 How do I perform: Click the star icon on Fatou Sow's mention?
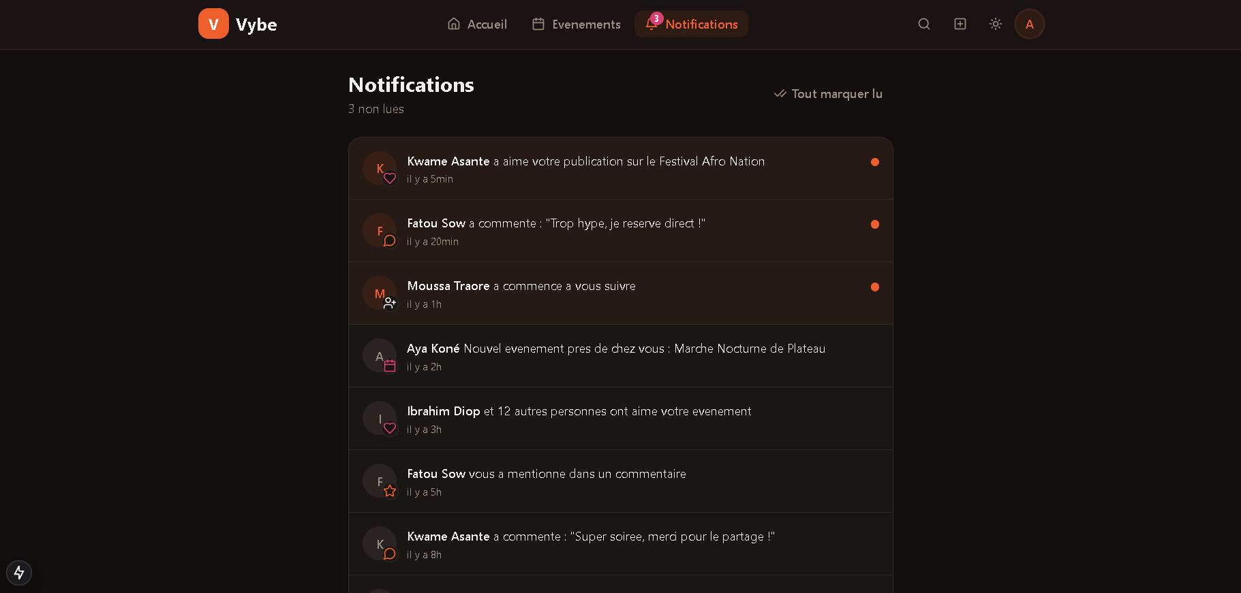(390, 490)
